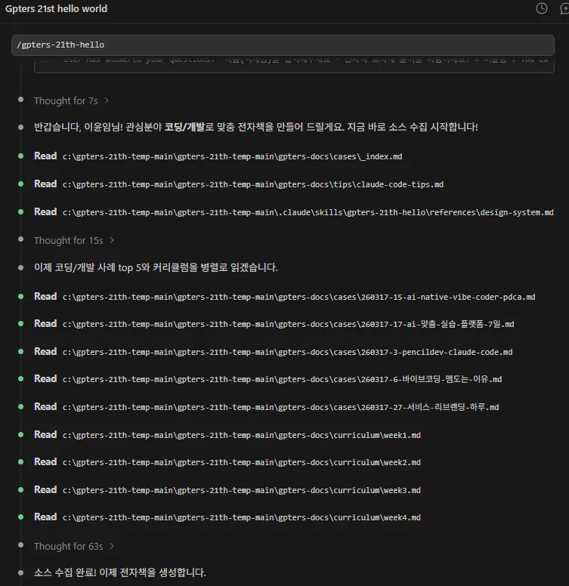Open the curriculum\week3.md read entry
Image resolution: width=569 pixels, height=586 pixels.
point(227,490)
